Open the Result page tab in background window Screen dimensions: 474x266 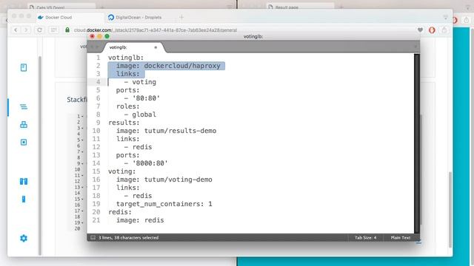[300, 7]
